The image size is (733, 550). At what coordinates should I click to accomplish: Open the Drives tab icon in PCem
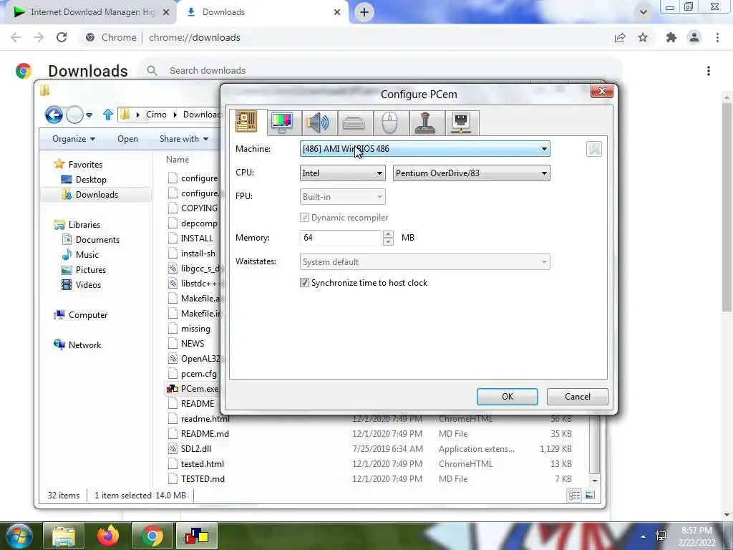(x=354, y=122)
